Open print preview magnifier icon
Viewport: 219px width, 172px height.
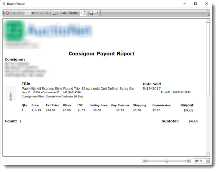[x=59, y=13]
